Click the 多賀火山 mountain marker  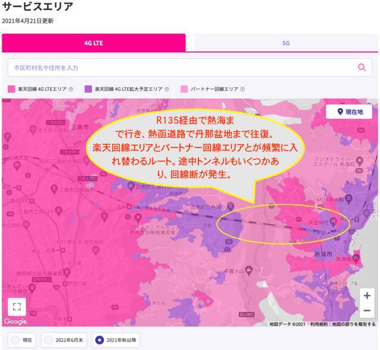249,270
